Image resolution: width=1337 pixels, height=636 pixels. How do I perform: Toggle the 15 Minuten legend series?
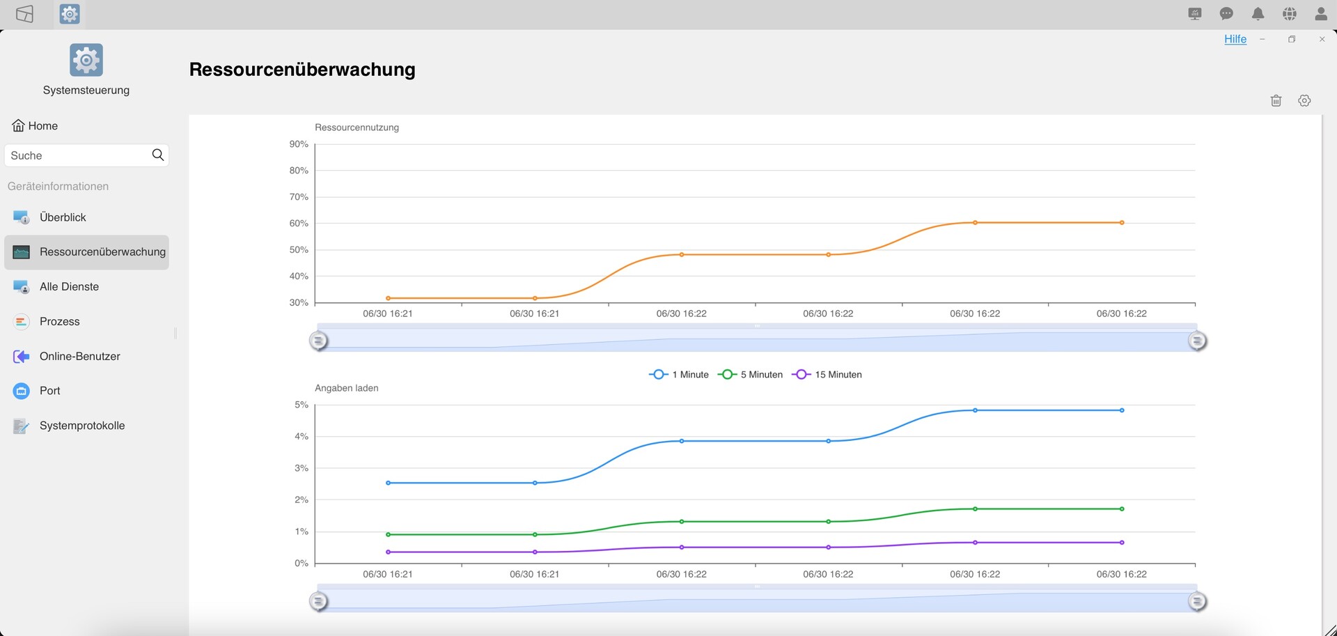pos(827,375)
